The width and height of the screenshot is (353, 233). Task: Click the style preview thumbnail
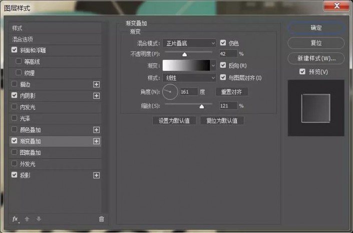click(316, 108)
